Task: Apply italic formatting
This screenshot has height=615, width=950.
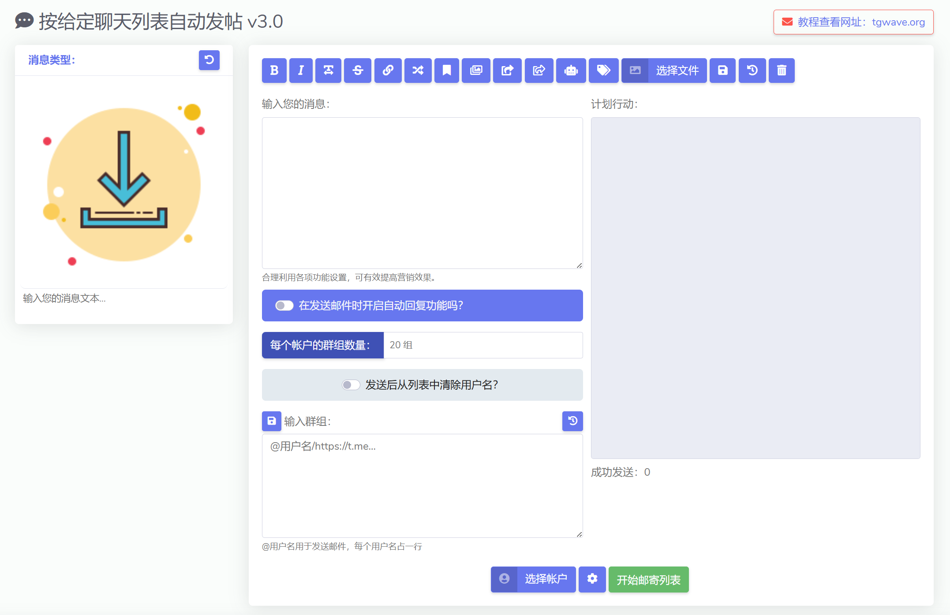Action: (x=301, y=71)
